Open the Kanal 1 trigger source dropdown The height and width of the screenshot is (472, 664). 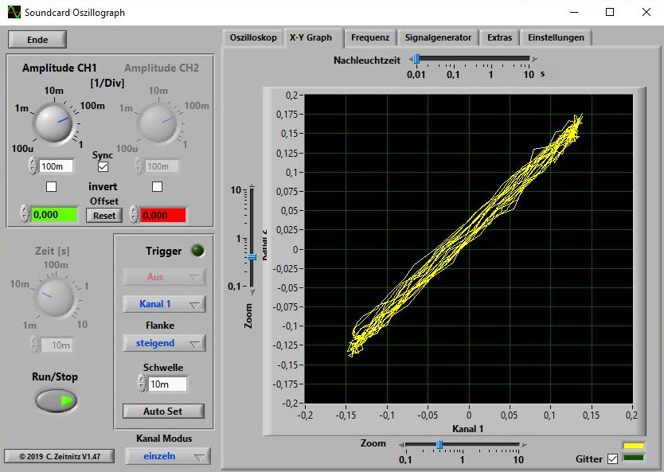coord(164,304)
